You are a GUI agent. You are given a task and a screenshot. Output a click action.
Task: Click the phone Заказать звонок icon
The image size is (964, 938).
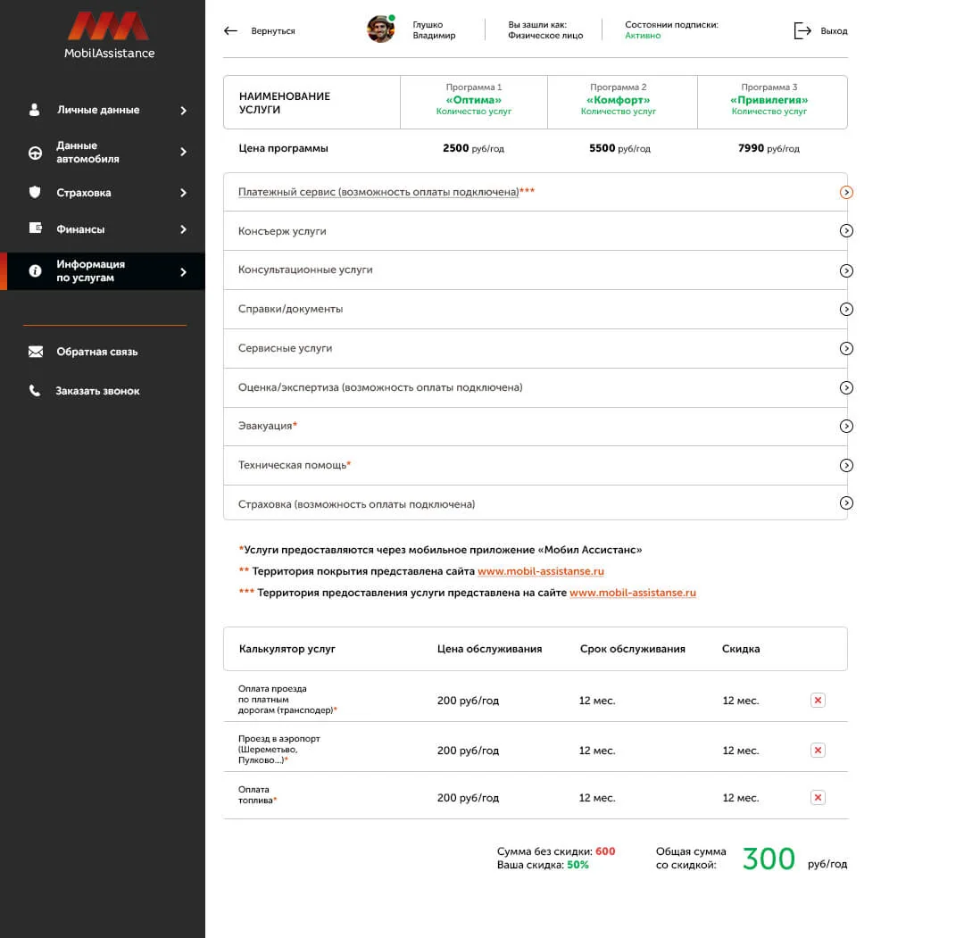35,391
